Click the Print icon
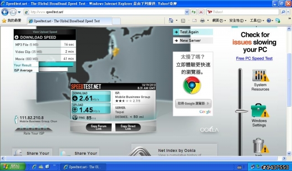The width and height of the screenshot is (292, 171). tap(203, 21)
